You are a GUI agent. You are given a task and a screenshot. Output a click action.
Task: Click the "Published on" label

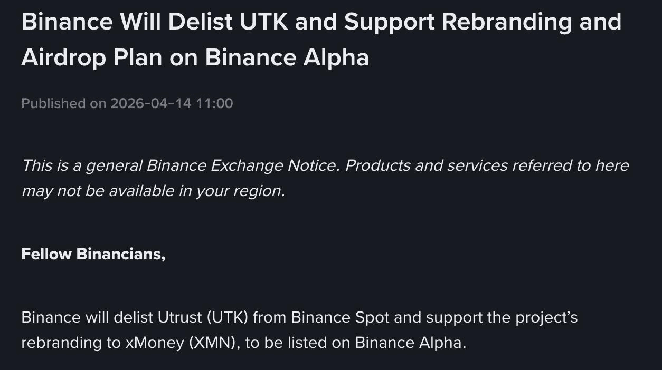tap(63, 103)
